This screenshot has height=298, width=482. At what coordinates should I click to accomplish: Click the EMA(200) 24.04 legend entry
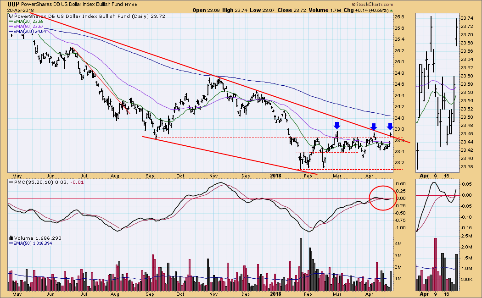pyautogui.click(x=27, y=32)
